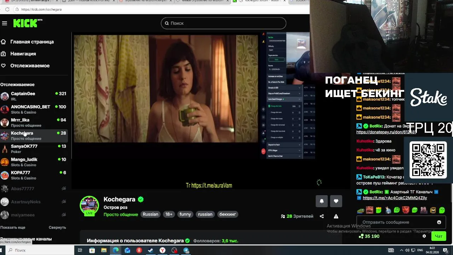Click the green Чат button
This screenshot has width=453, height=255.
[439, 236]
